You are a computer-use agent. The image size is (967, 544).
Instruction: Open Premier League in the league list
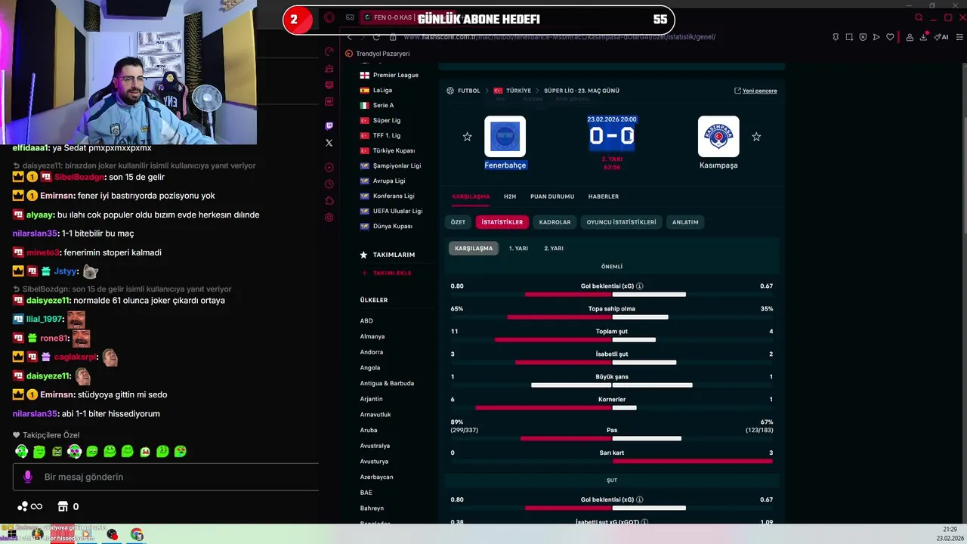389,75
